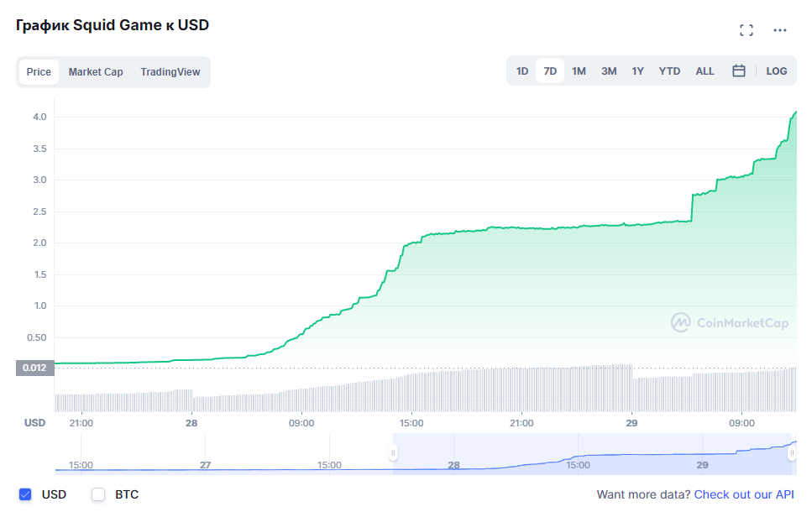
Task: Grab the left range navigator handle
Action: coord(393,453)
